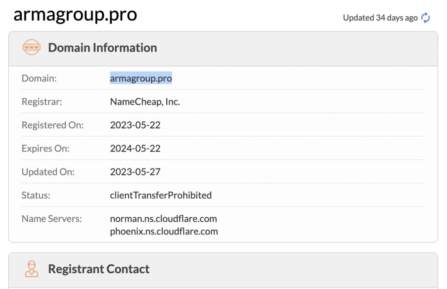Click phoenix.ns.cloudflare.com name server
The width and height of the screenshot is (447, 289).
pos(164,231)
